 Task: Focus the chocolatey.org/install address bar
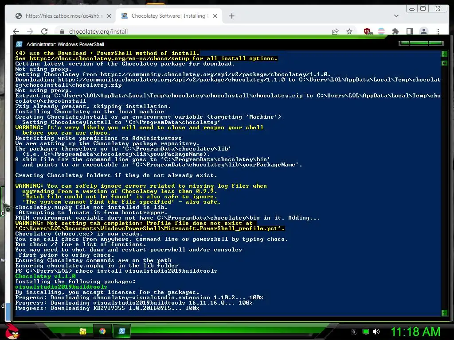[98, 31]
